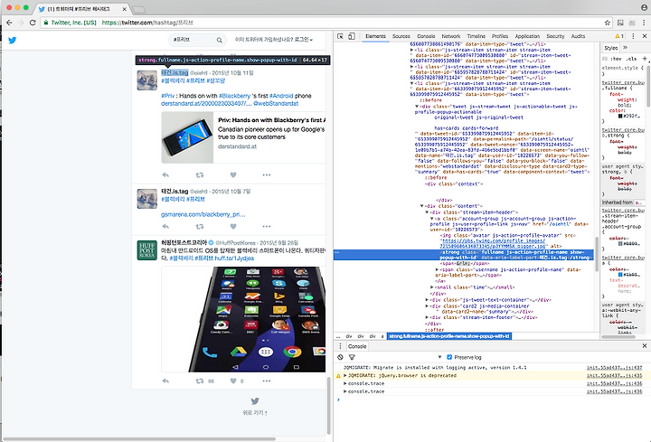Viewport: 651px width, 442px height.
Task: Click the browser address bar URL
Action: (147, 23)
